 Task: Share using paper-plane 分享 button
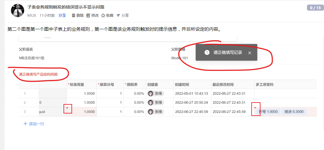pos(122,16)
